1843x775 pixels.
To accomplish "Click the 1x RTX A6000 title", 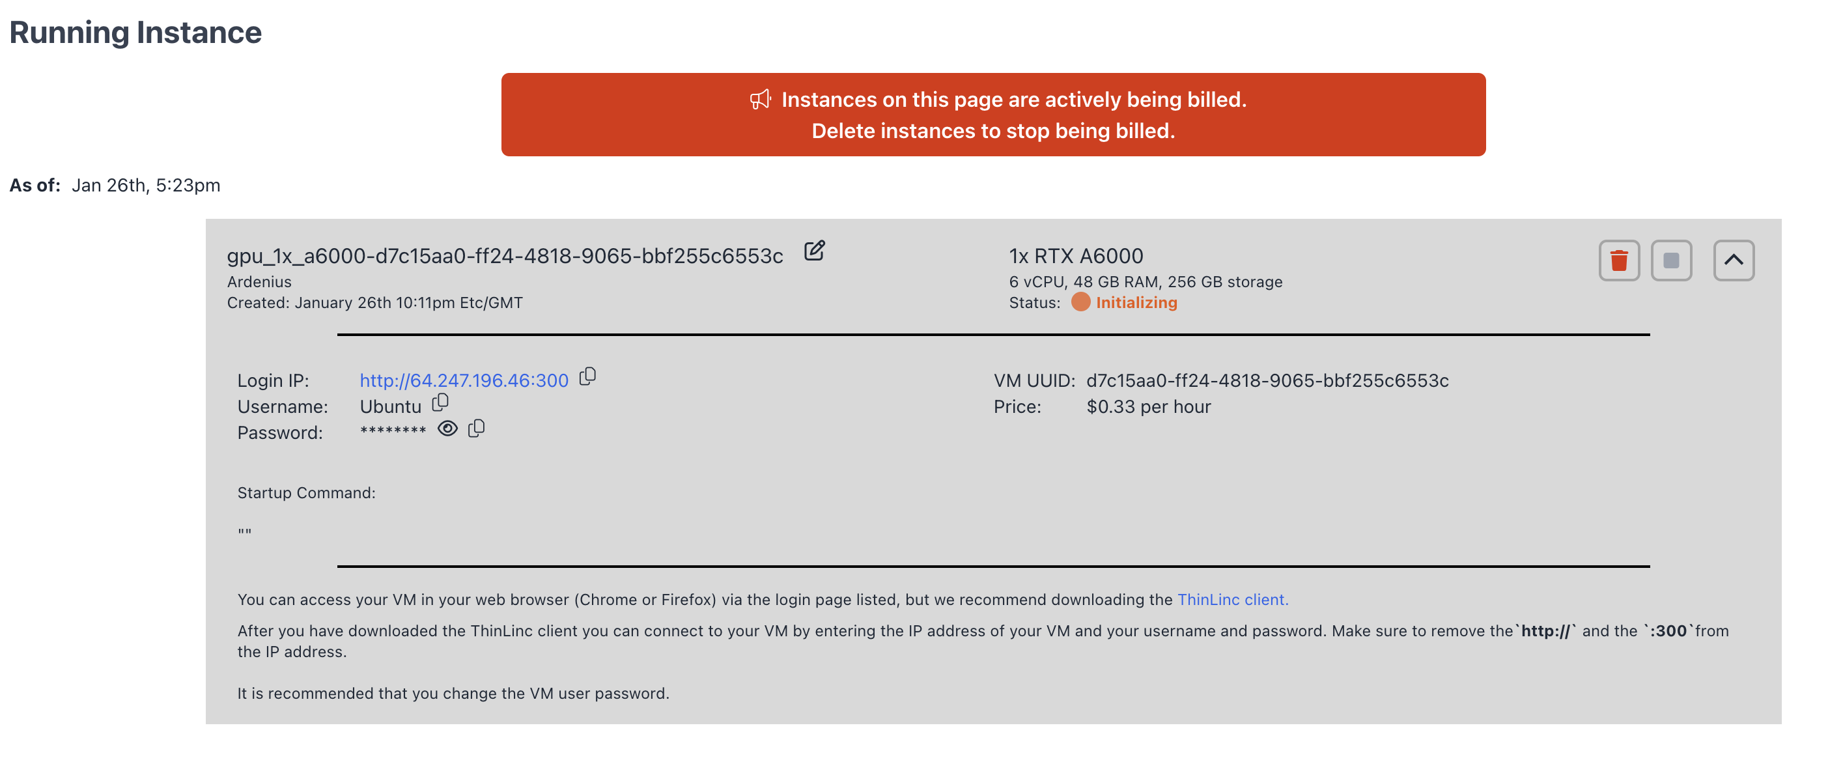I will (x=1075, y=256).
